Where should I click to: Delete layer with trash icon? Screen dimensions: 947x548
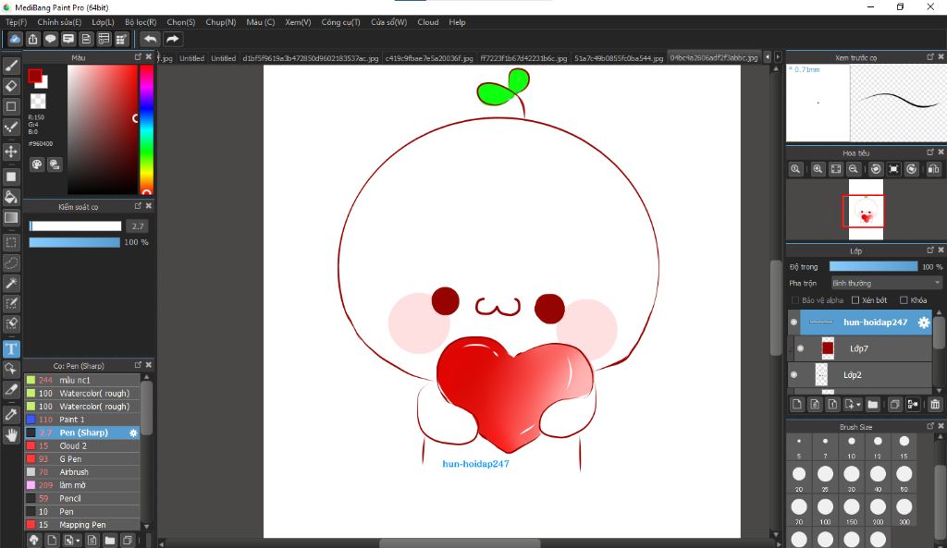point(935,405)
